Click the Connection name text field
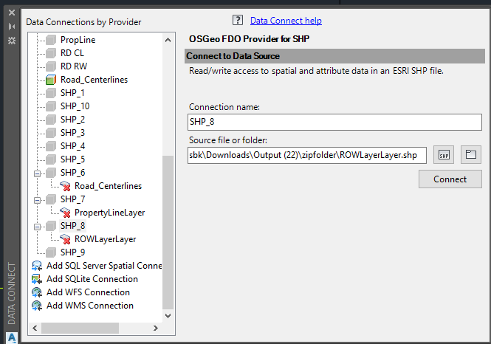This screenshot has height=344, width=491. (334, 123)
